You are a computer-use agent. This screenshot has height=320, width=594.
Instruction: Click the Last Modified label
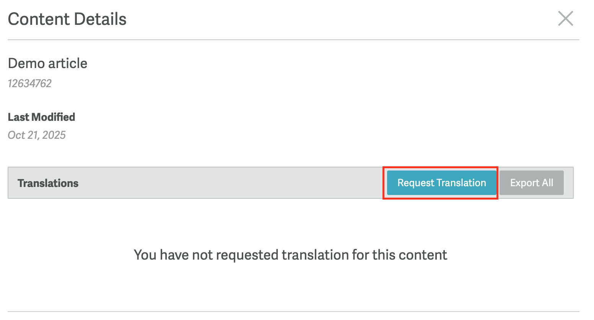tap(41, 117)
